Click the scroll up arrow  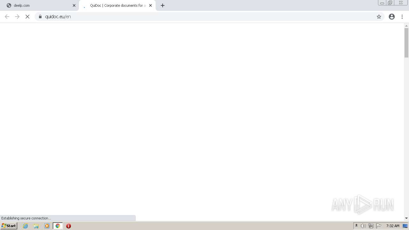[x=406, y=26]
